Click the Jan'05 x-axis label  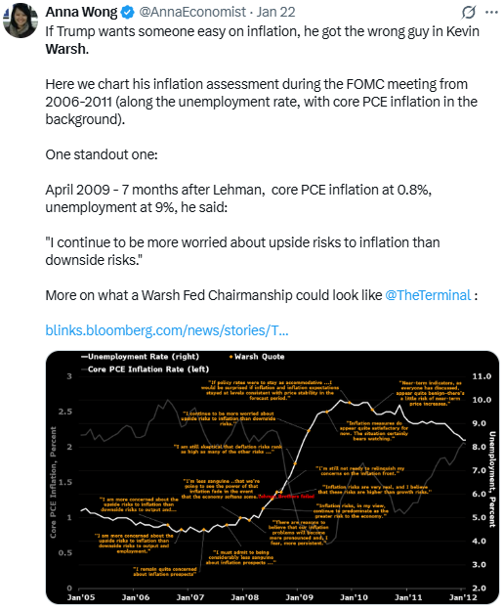point(81,597)
